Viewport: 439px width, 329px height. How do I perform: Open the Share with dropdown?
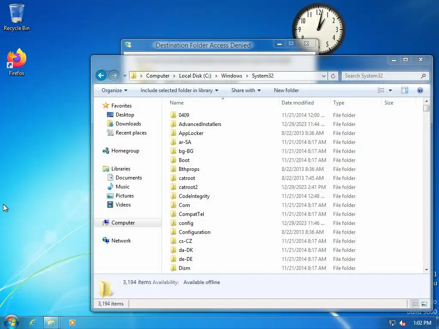pos(246,90)
